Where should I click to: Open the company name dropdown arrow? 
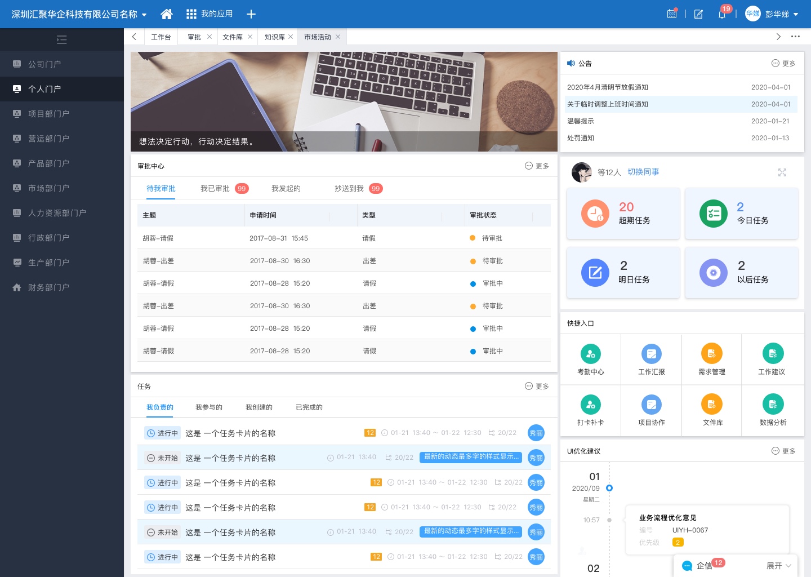point(144,14)
